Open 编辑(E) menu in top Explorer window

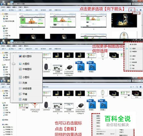tap(9, 7)
